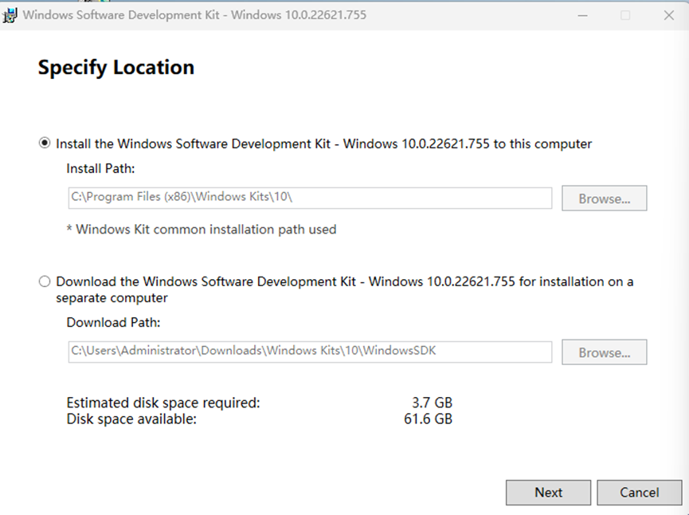Click the disabled maximize window button
689x515 pixels.
625,15
